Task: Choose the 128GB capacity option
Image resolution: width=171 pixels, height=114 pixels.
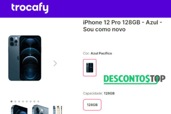Action: (x=92, y=105)
